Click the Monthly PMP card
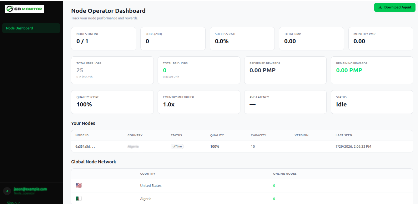This screenshot has height=205, width=418. [x=380, y=38]
